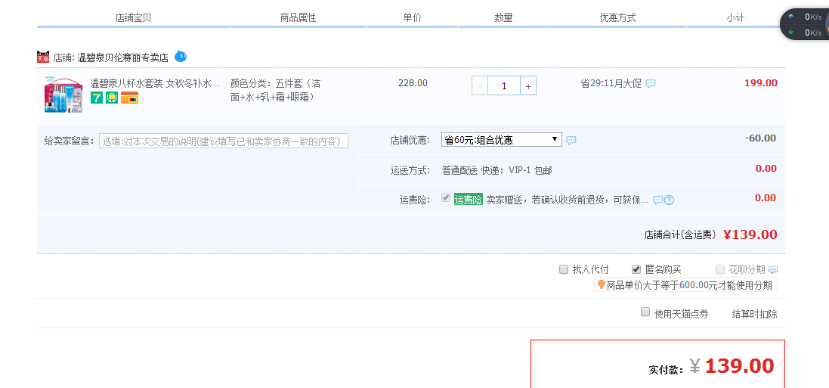Open the 温碧泉贝伦赛丽专卖店 store link
Image resolution: width=829 pixels, height=388 pixels.
coord(122,57)
